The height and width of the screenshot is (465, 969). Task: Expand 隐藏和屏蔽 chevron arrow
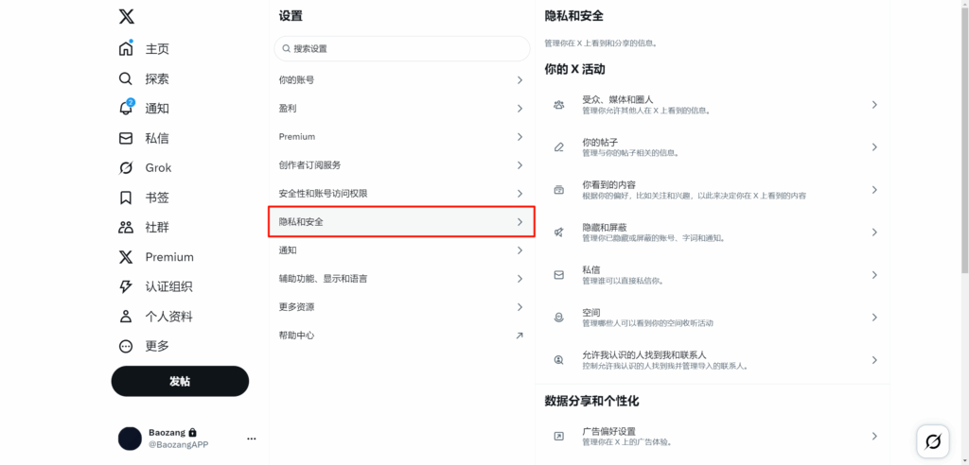(x=874, y=232)
